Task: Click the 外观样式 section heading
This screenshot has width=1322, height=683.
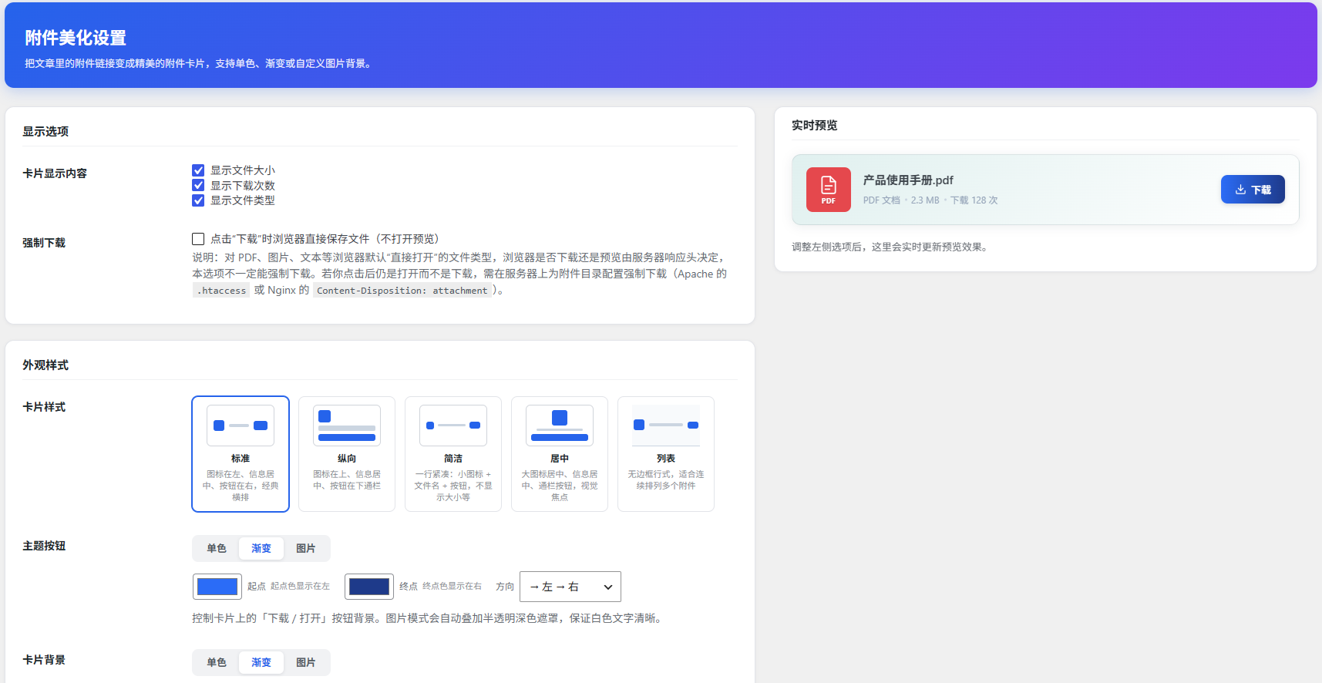Action: 45,365
